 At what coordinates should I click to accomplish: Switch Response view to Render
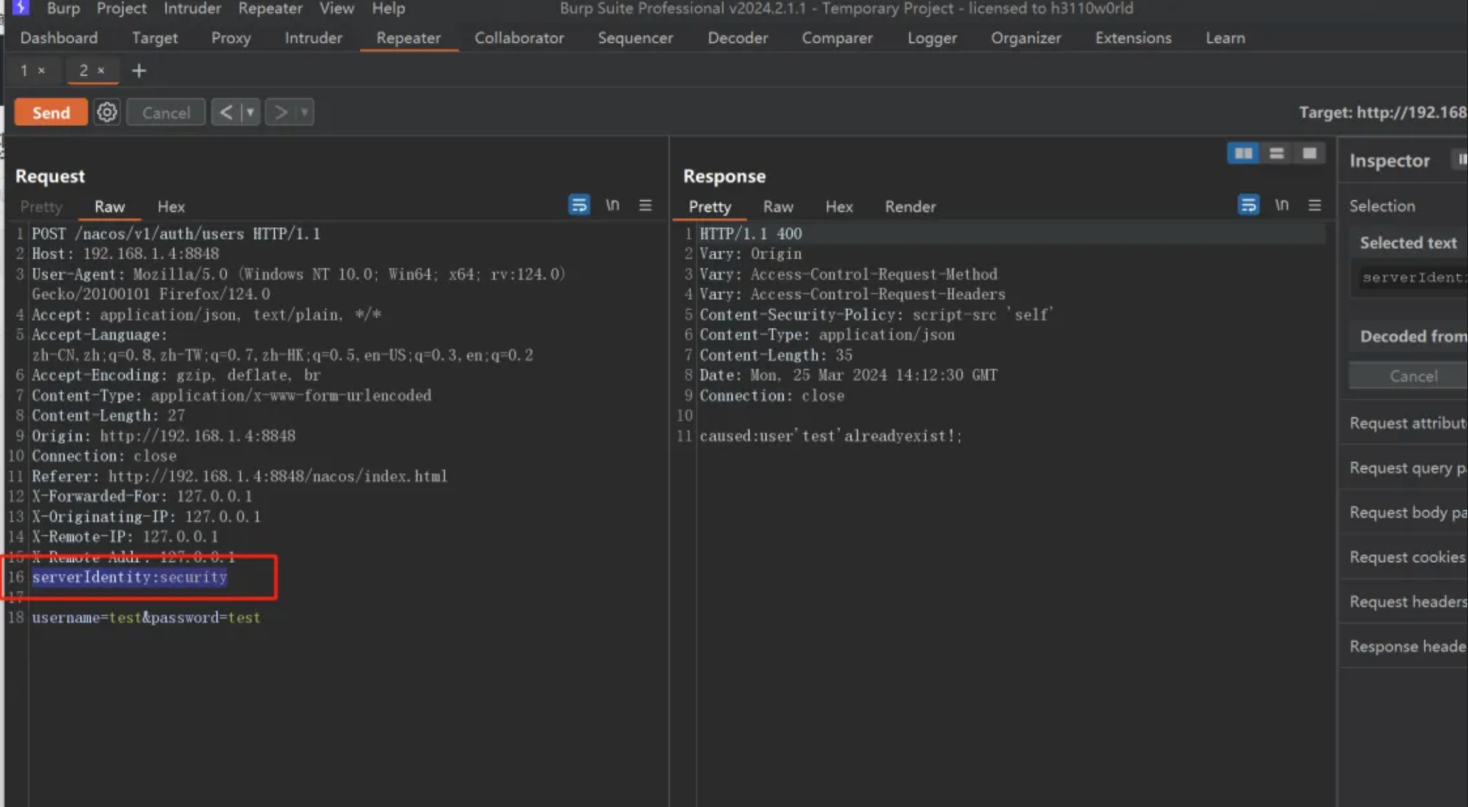click(910, 207)
